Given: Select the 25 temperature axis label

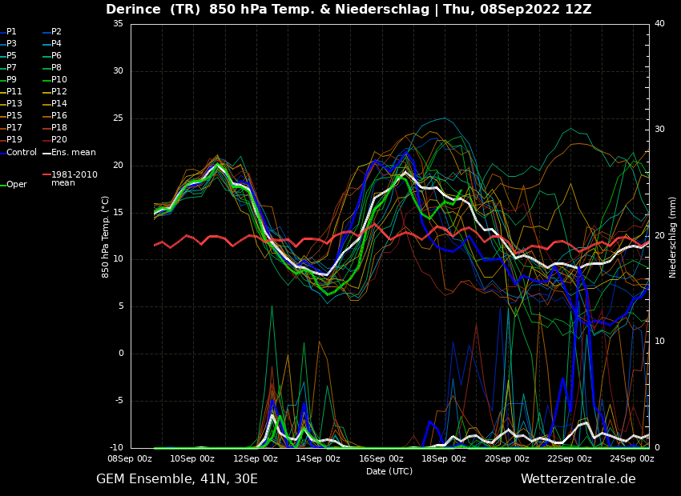Looking at the screenshot, I should point(118,118).
